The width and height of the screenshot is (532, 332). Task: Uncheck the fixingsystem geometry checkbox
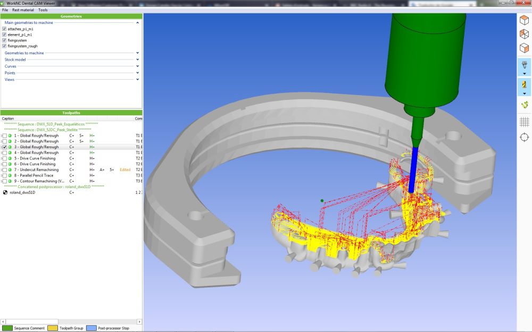click(x=4, y=40)
